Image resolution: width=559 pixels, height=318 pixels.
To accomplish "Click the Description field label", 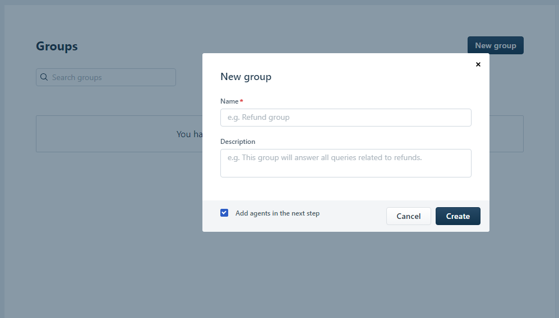I will 238,142.
